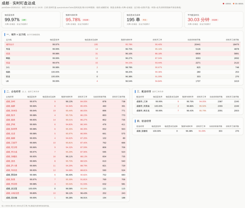The width and height of the screenshot is (245, 208).
Task: Click the 5126 cell in the city table
Action: [x=198, y=49]
